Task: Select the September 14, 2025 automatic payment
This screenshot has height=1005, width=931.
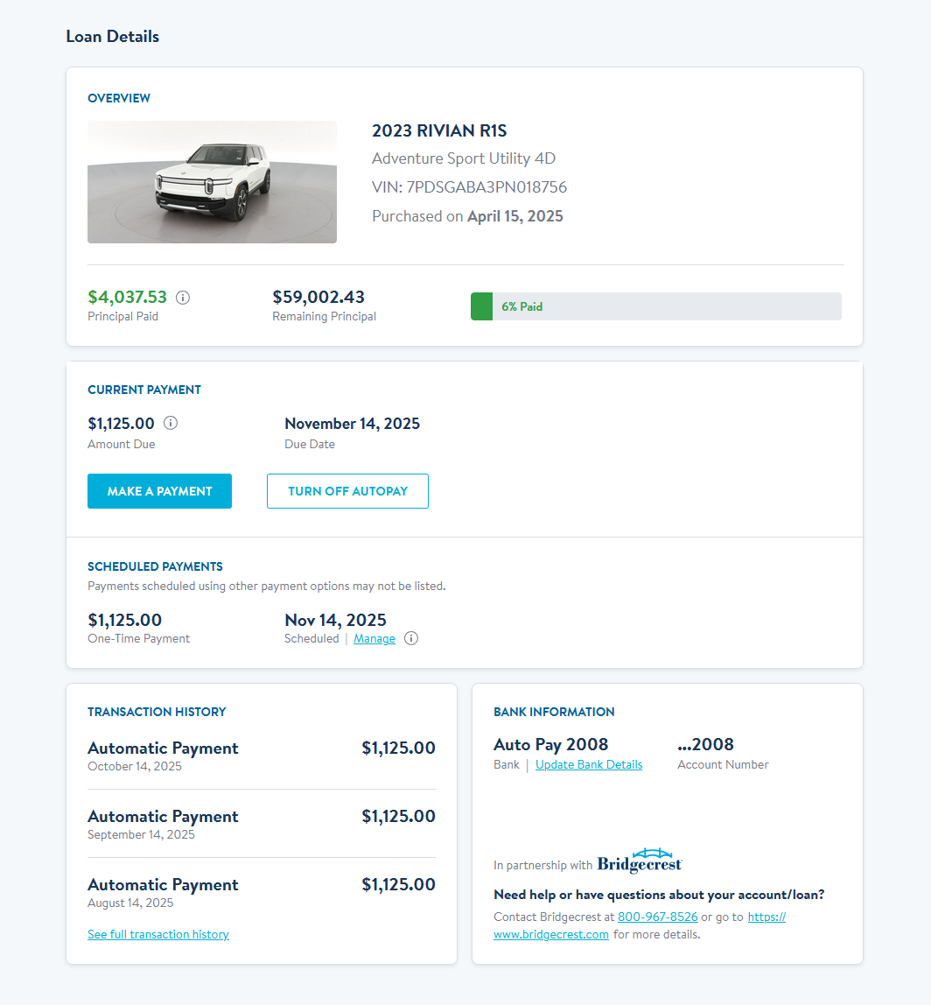Action: [261, 824]
